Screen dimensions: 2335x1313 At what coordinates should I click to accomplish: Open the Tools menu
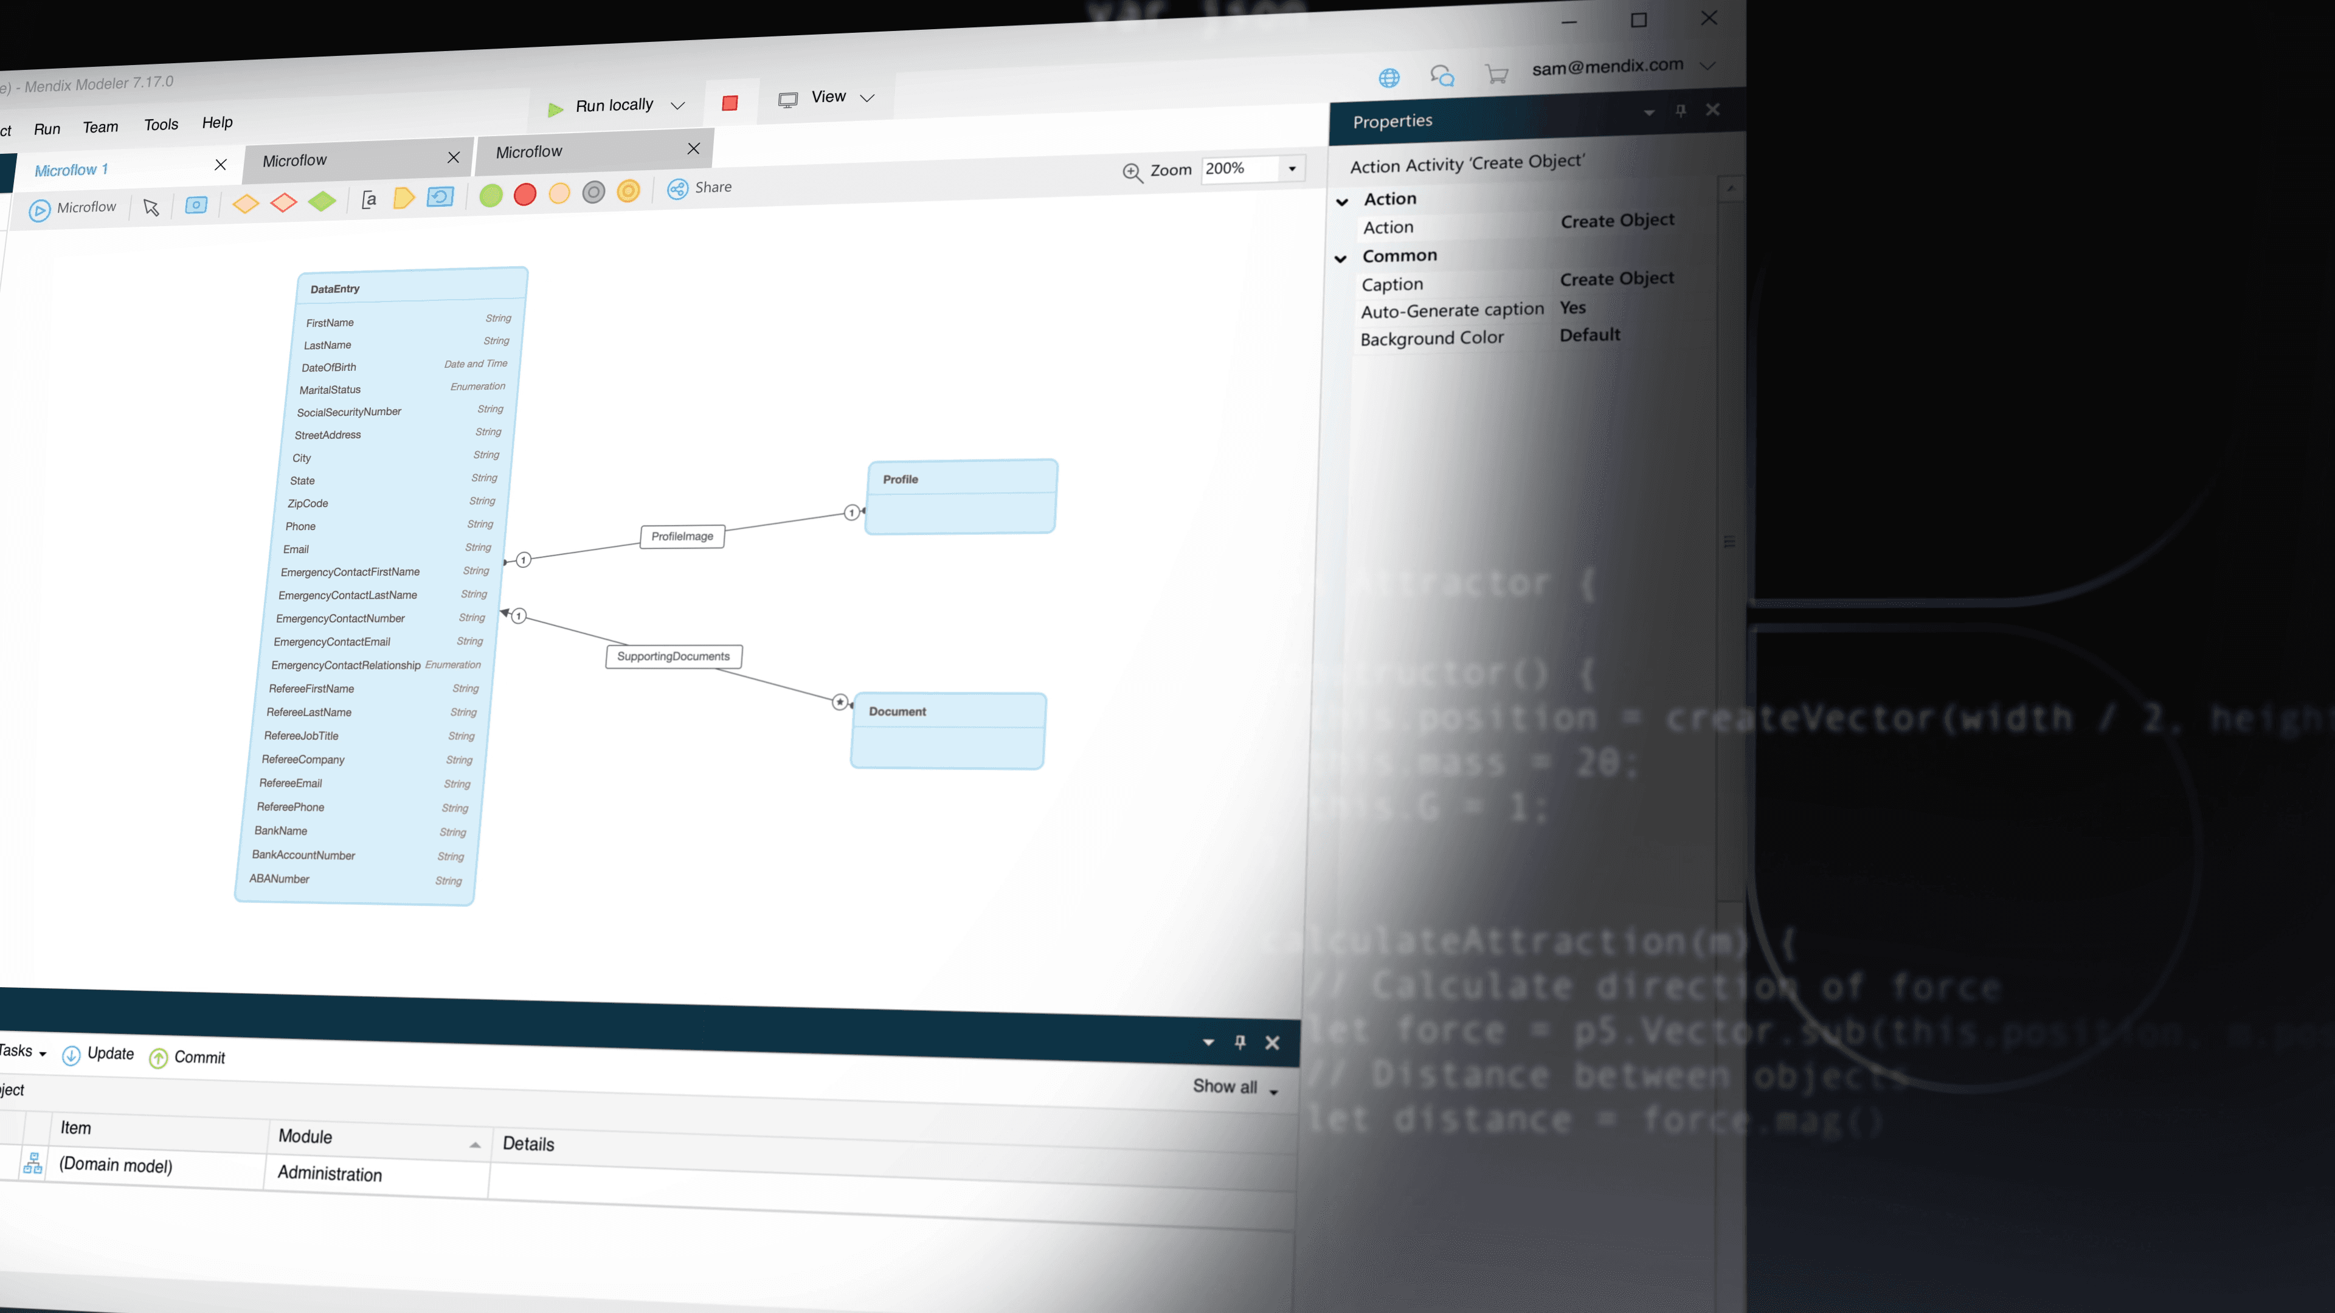[161, 125]
